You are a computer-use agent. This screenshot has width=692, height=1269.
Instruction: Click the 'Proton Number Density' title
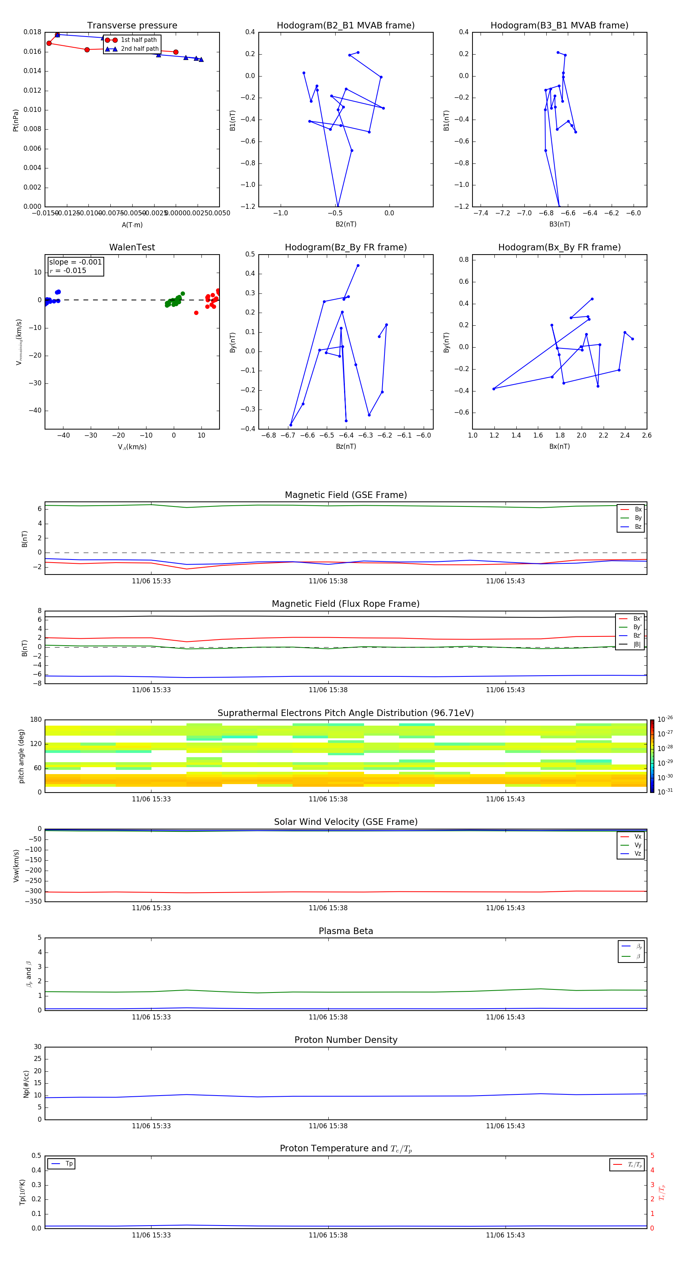tap(346, 1040)
